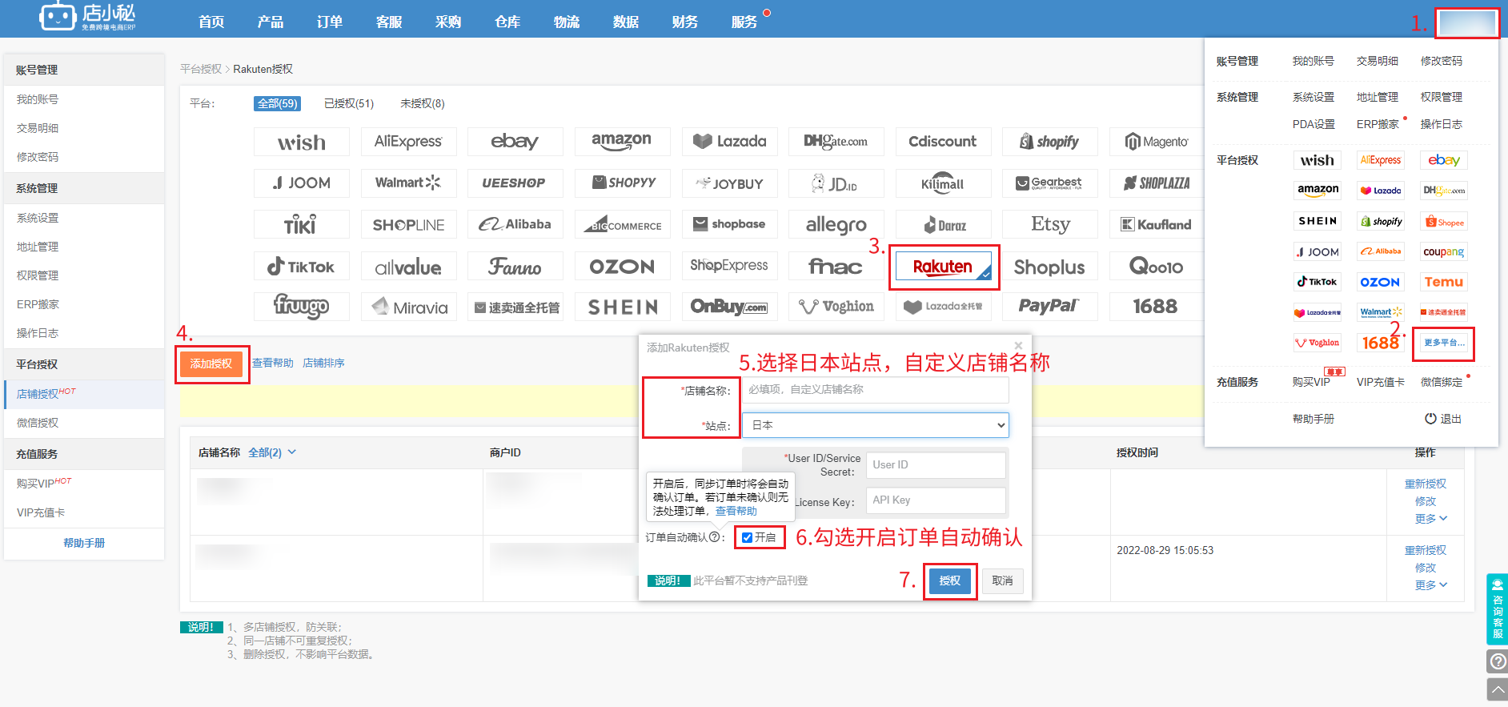
Task: Open 帮助手册 in the left sidebar
Action: [x=84, y=543]
